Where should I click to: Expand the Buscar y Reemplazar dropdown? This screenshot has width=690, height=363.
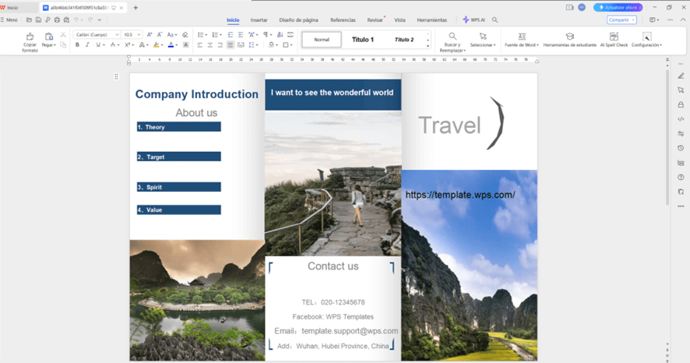[x=466, y=49]
